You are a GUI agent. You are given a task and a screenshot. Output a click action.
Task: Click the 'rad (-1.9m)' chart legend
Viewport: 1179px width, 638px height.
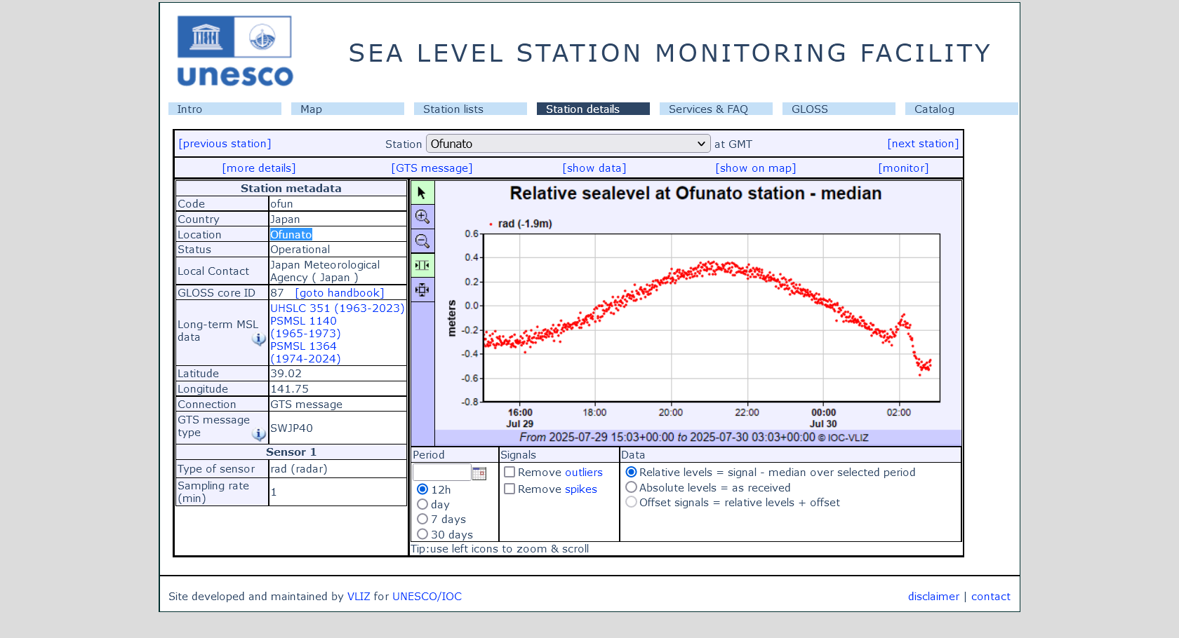pyautogui.click(x=520, y=224)
